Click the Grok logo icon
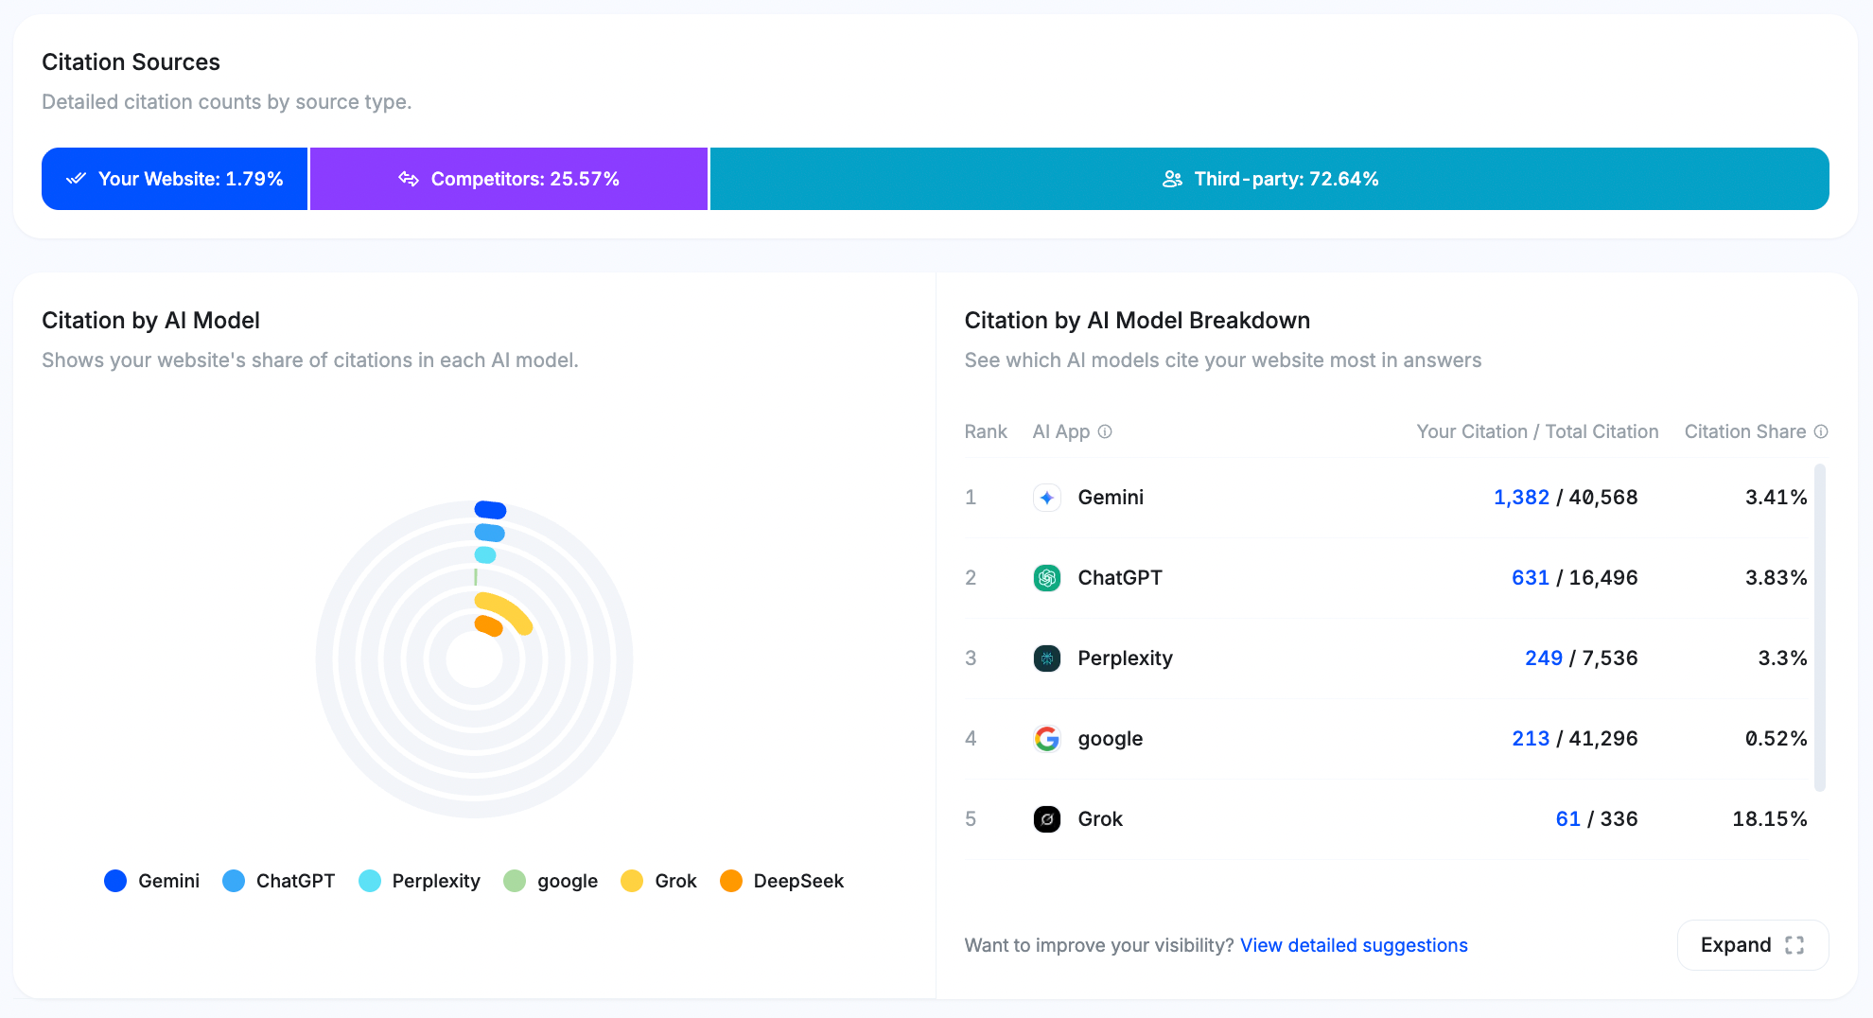1873x1018 pixels. point(1047,819)
